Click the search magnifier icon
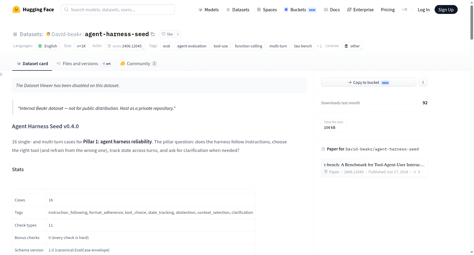 (x=66, y=9)
